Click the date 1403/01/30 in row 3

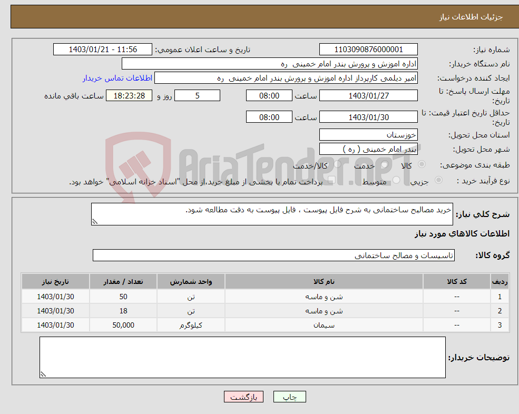coord(56,326)
